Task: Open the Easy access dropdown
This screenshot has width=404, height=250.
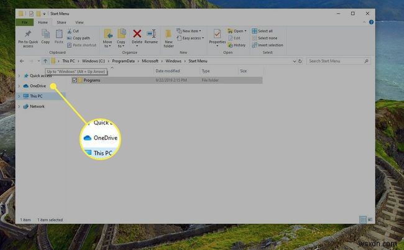Action: coord(190,38)
